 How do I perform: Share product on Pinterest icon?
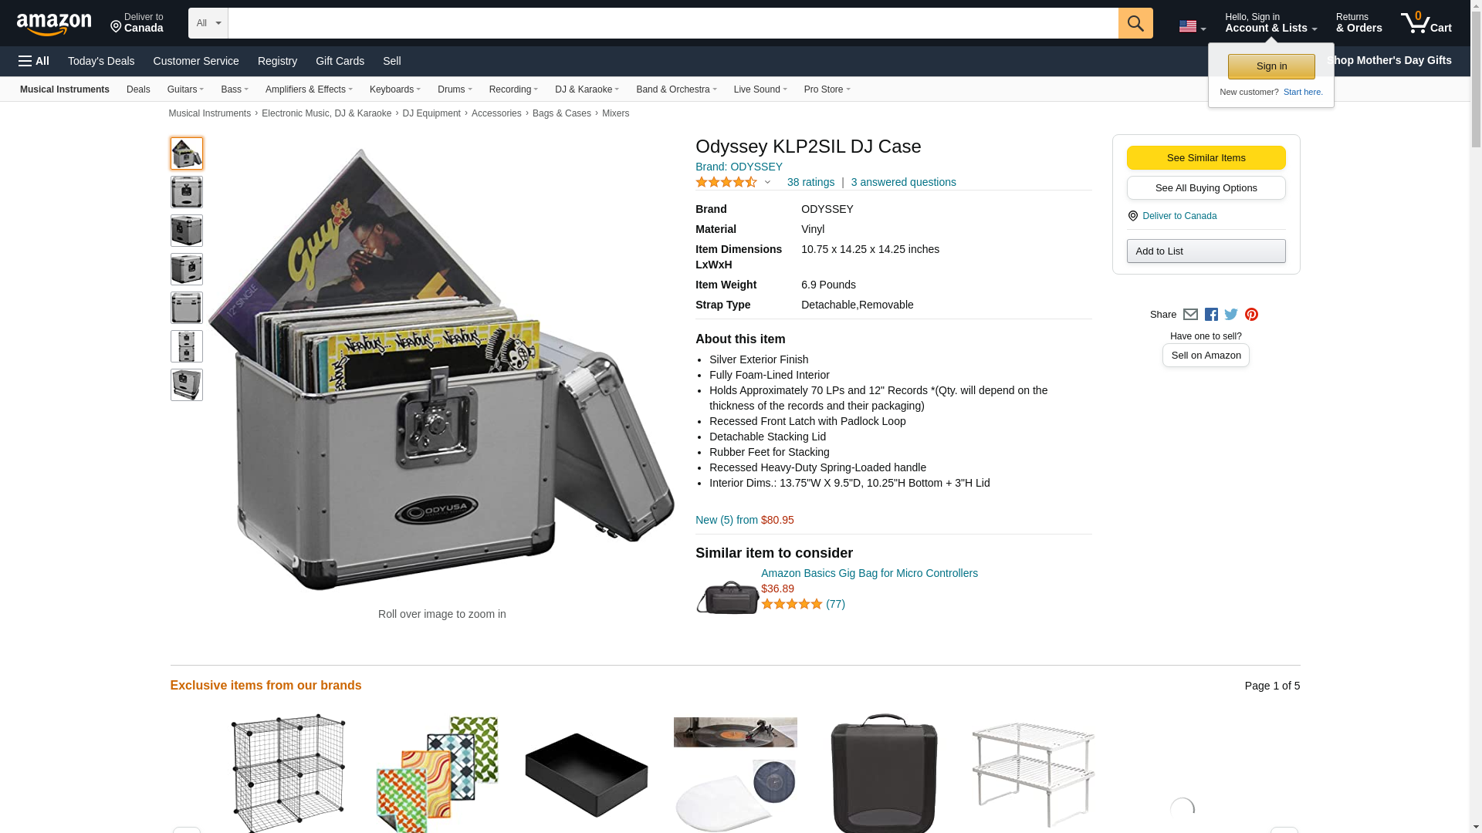(x=1251, y=315)
